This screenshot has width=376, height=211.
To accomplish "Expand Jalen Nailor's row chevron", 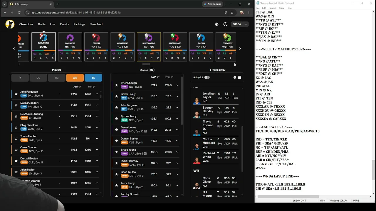I will pos(97,172).
